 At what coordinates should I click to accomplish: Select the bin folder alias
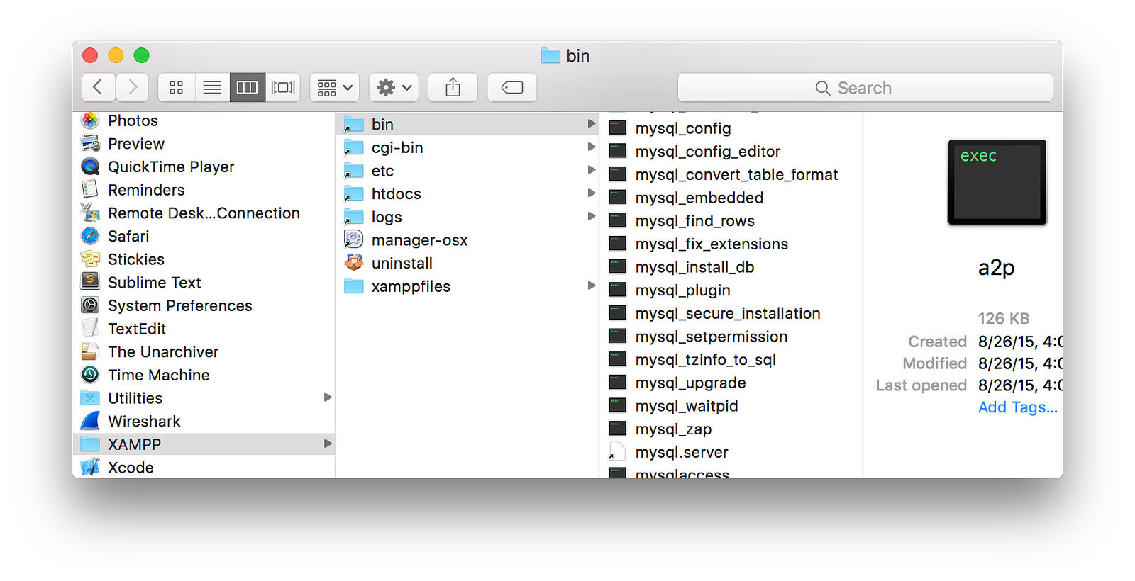pyautogui.click(x=468, y=124)
